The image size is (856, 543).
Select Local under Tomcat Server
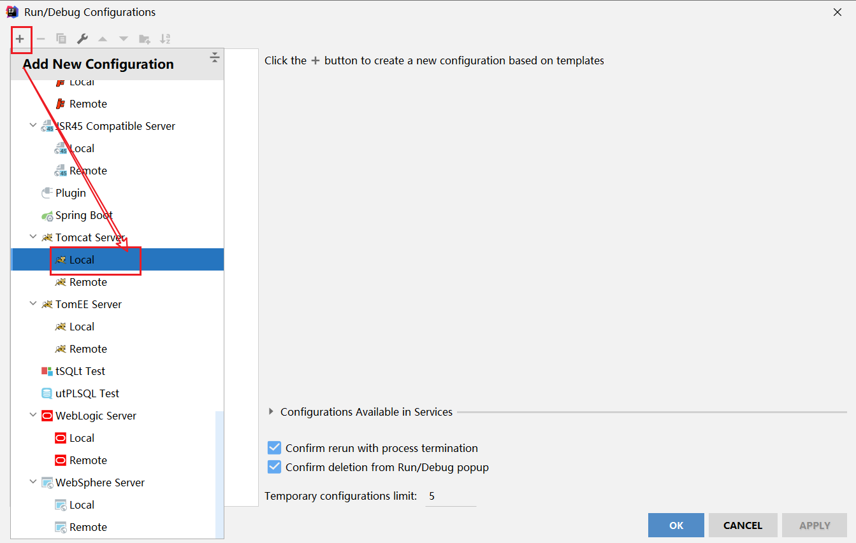pyautogui.click(x=82, y=260)
